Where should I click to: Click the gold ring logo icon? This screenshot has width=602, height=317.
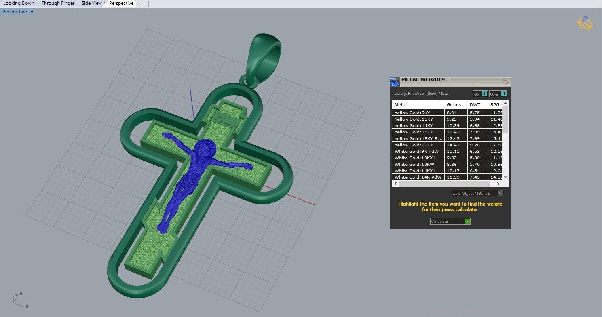tap(585, 23)
